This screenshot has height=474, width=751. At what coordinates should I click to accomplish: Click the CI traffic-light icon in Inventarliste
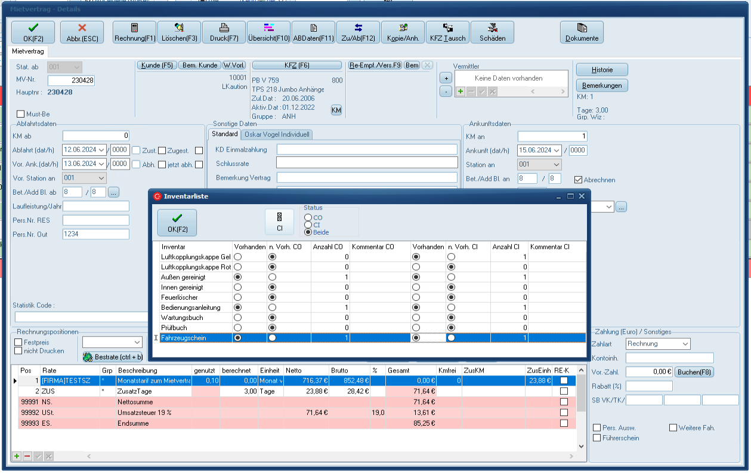pyautogui.click(x=279, y=218)
